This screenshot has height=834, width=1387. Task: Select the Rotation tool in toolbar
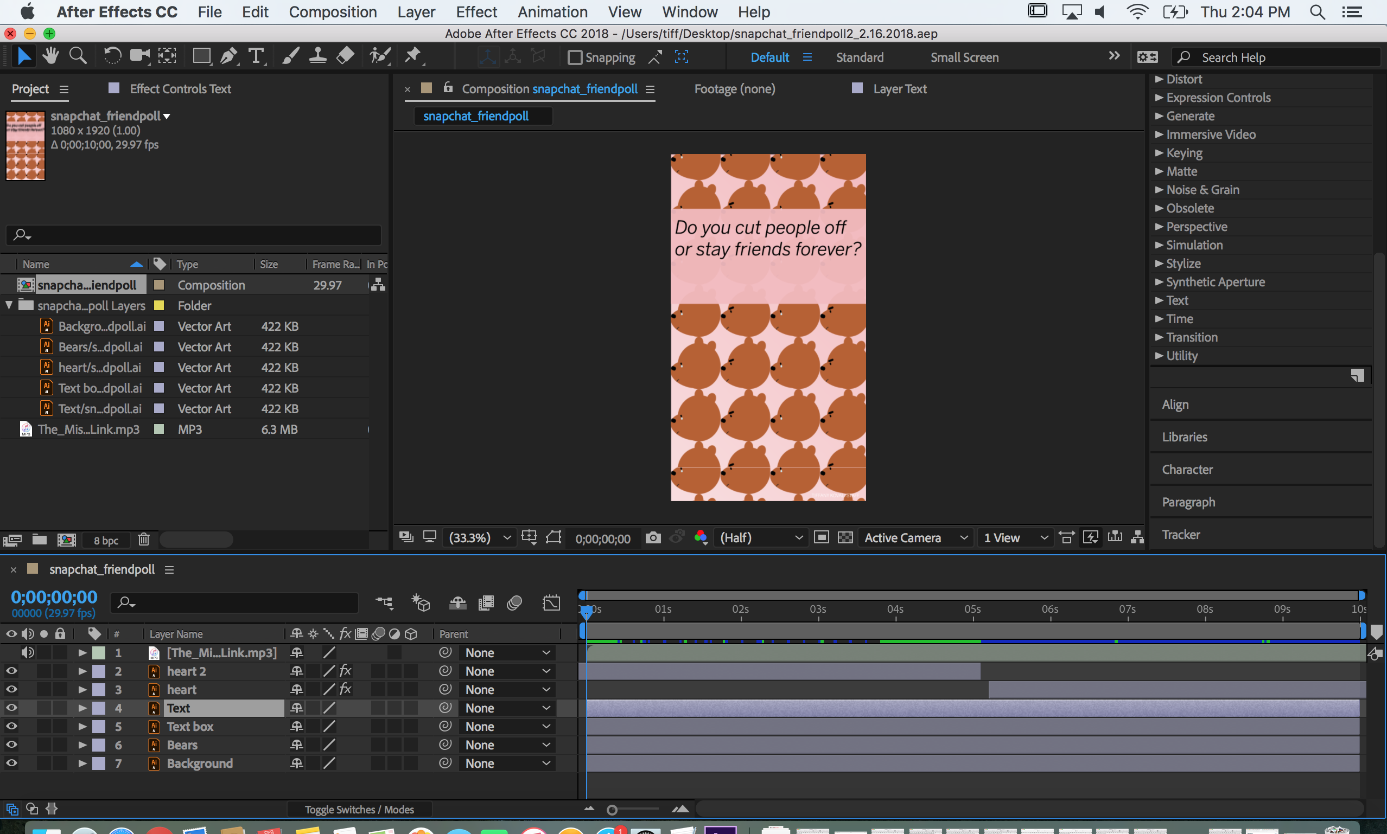tap(110, 56)
